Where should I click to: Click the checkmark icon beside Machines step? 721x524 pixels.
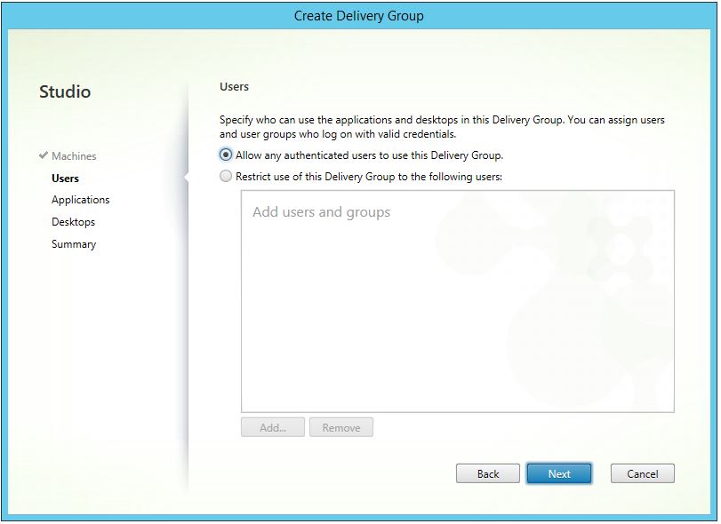pyautogui.click(x=43, y=155)
